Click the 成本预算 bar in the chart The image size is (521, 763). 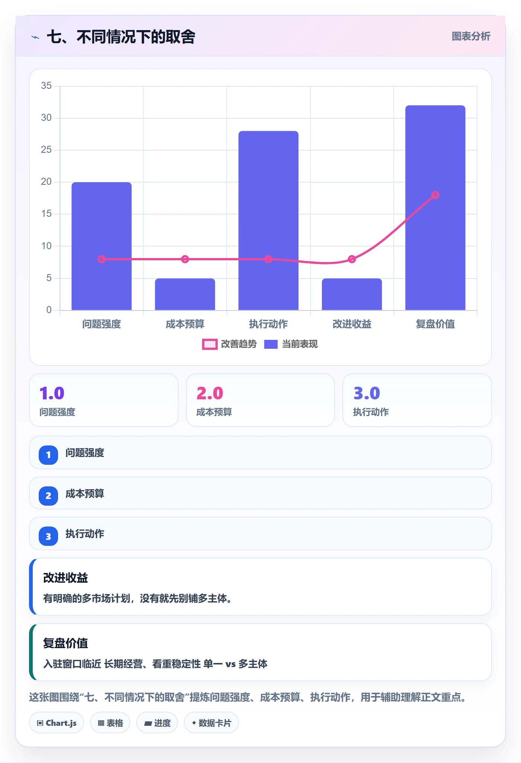coord(185,294)
